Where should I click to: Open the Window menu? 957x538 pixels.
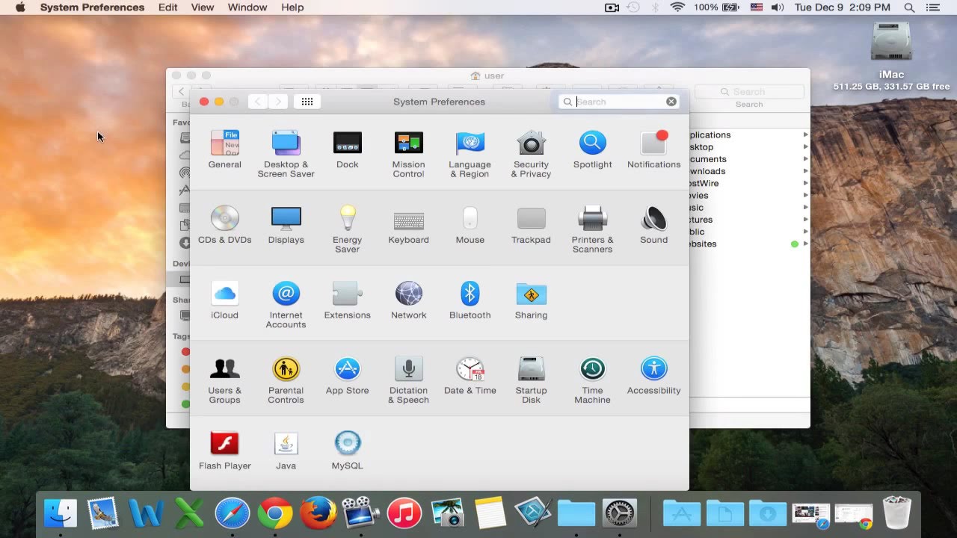[x=247, y=7]
